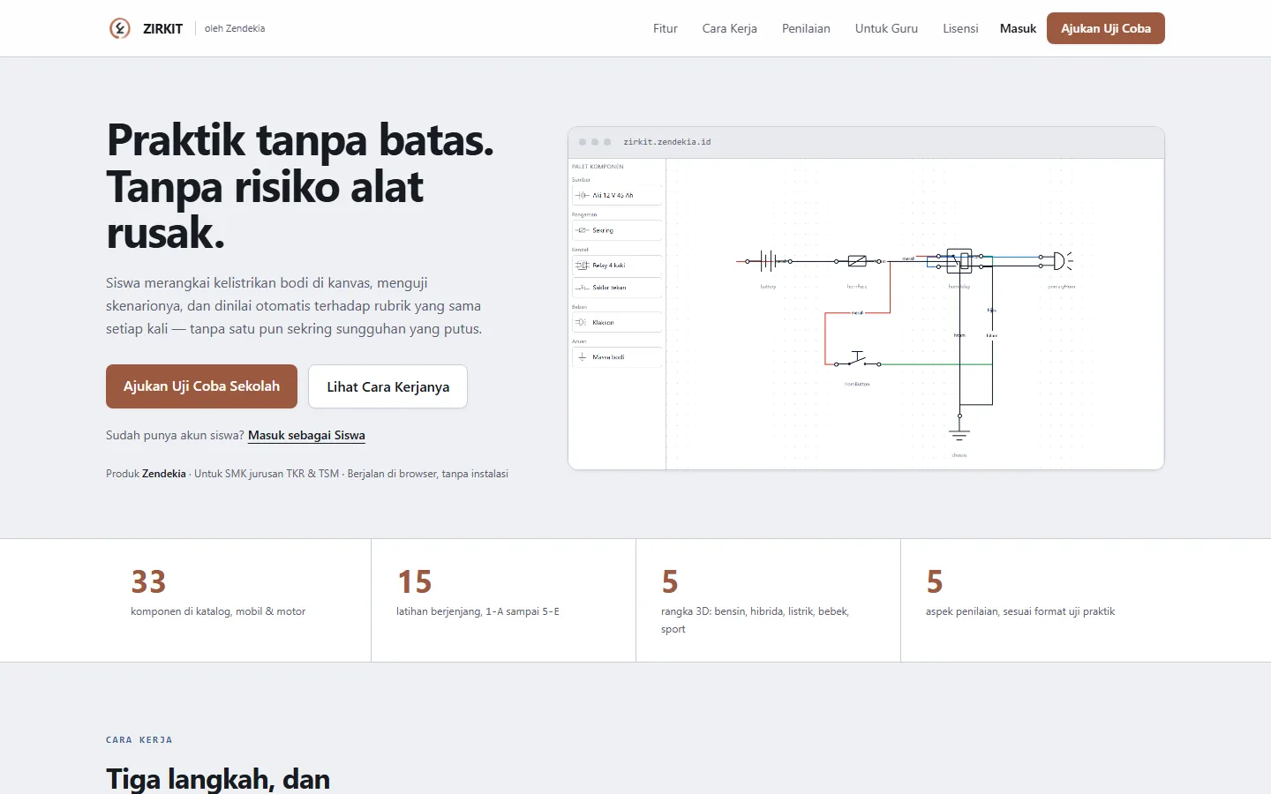Click the ZIRKIT brand name text
The image size is (1271, 794).
[x=162, y=28]
